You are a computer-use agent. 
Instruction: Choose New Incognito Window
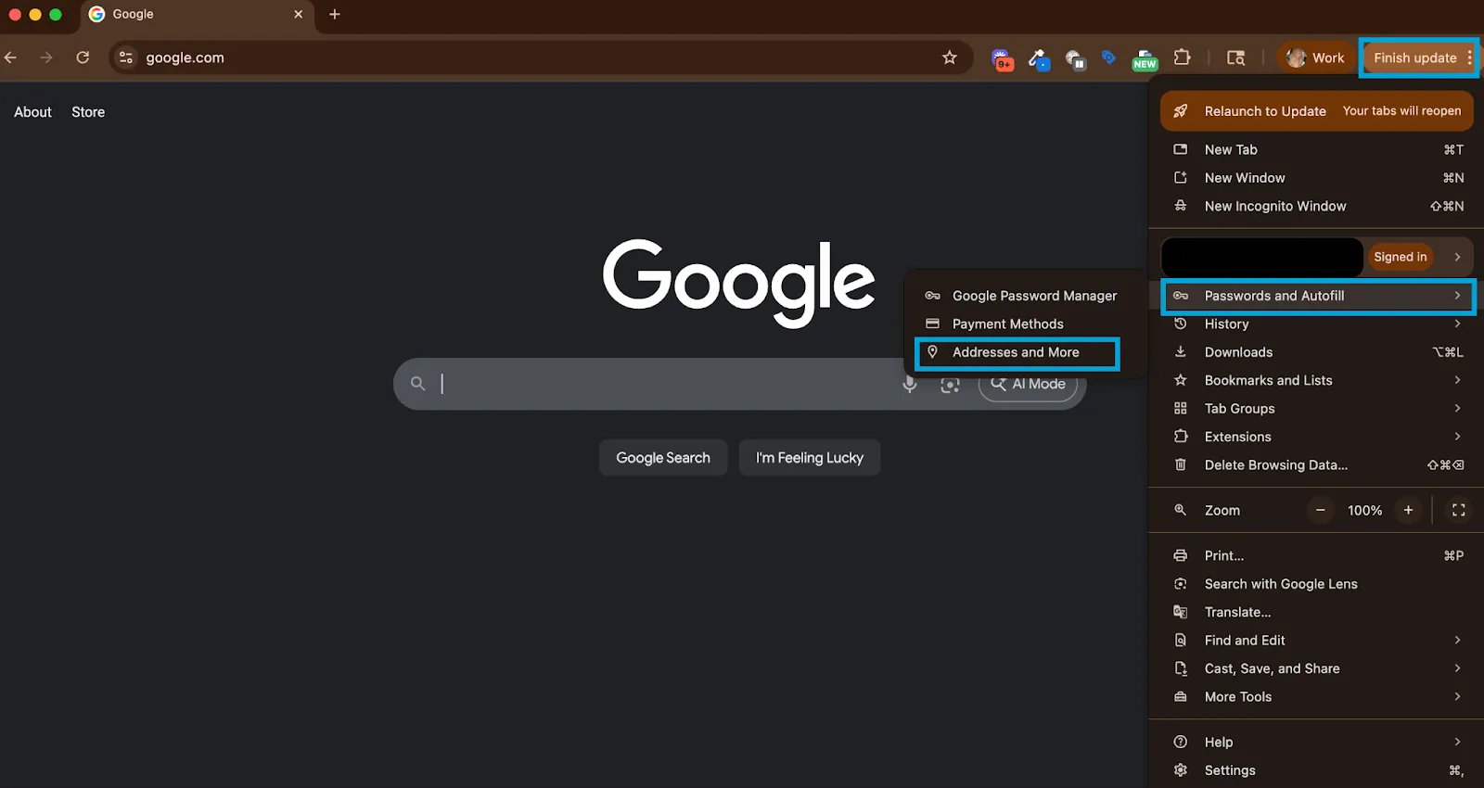coord(1317,206)
